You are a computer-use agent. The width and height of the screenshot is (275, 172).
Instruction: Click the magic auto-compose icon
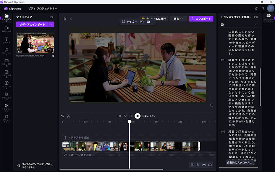(62, 116)
